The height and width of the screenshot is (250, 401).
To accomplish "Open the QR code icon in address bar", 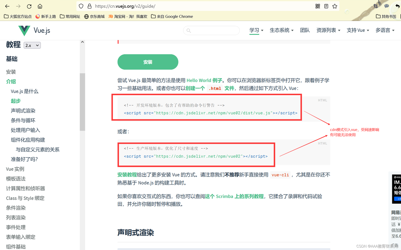I will 318,6.
